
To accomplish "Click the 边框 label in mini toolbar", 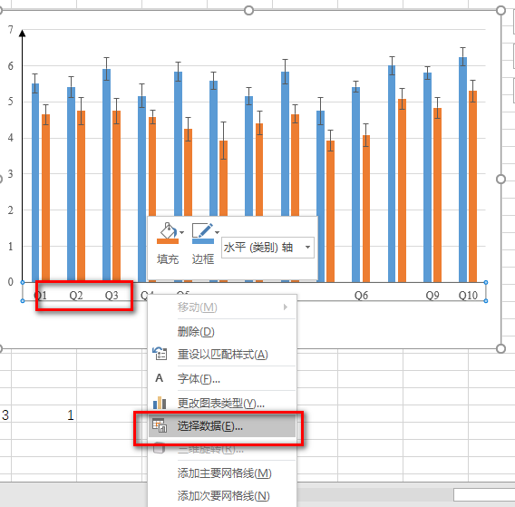I will click(x=203, y=258).
